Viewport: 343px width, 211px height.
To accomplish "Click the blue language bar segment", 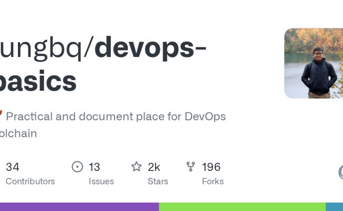I will [x=334, y=207].
